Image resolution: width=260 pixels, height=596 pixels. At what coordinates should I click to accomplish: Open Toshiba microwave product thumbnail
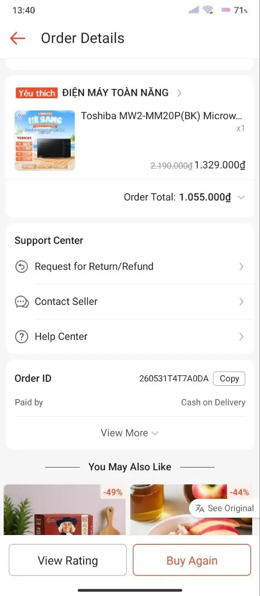[x=45, y=140]
